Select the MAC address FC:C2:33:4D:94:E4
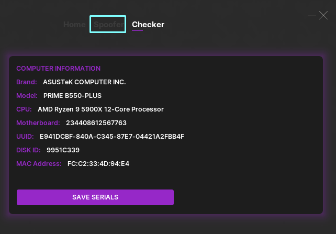 [98, 164]
